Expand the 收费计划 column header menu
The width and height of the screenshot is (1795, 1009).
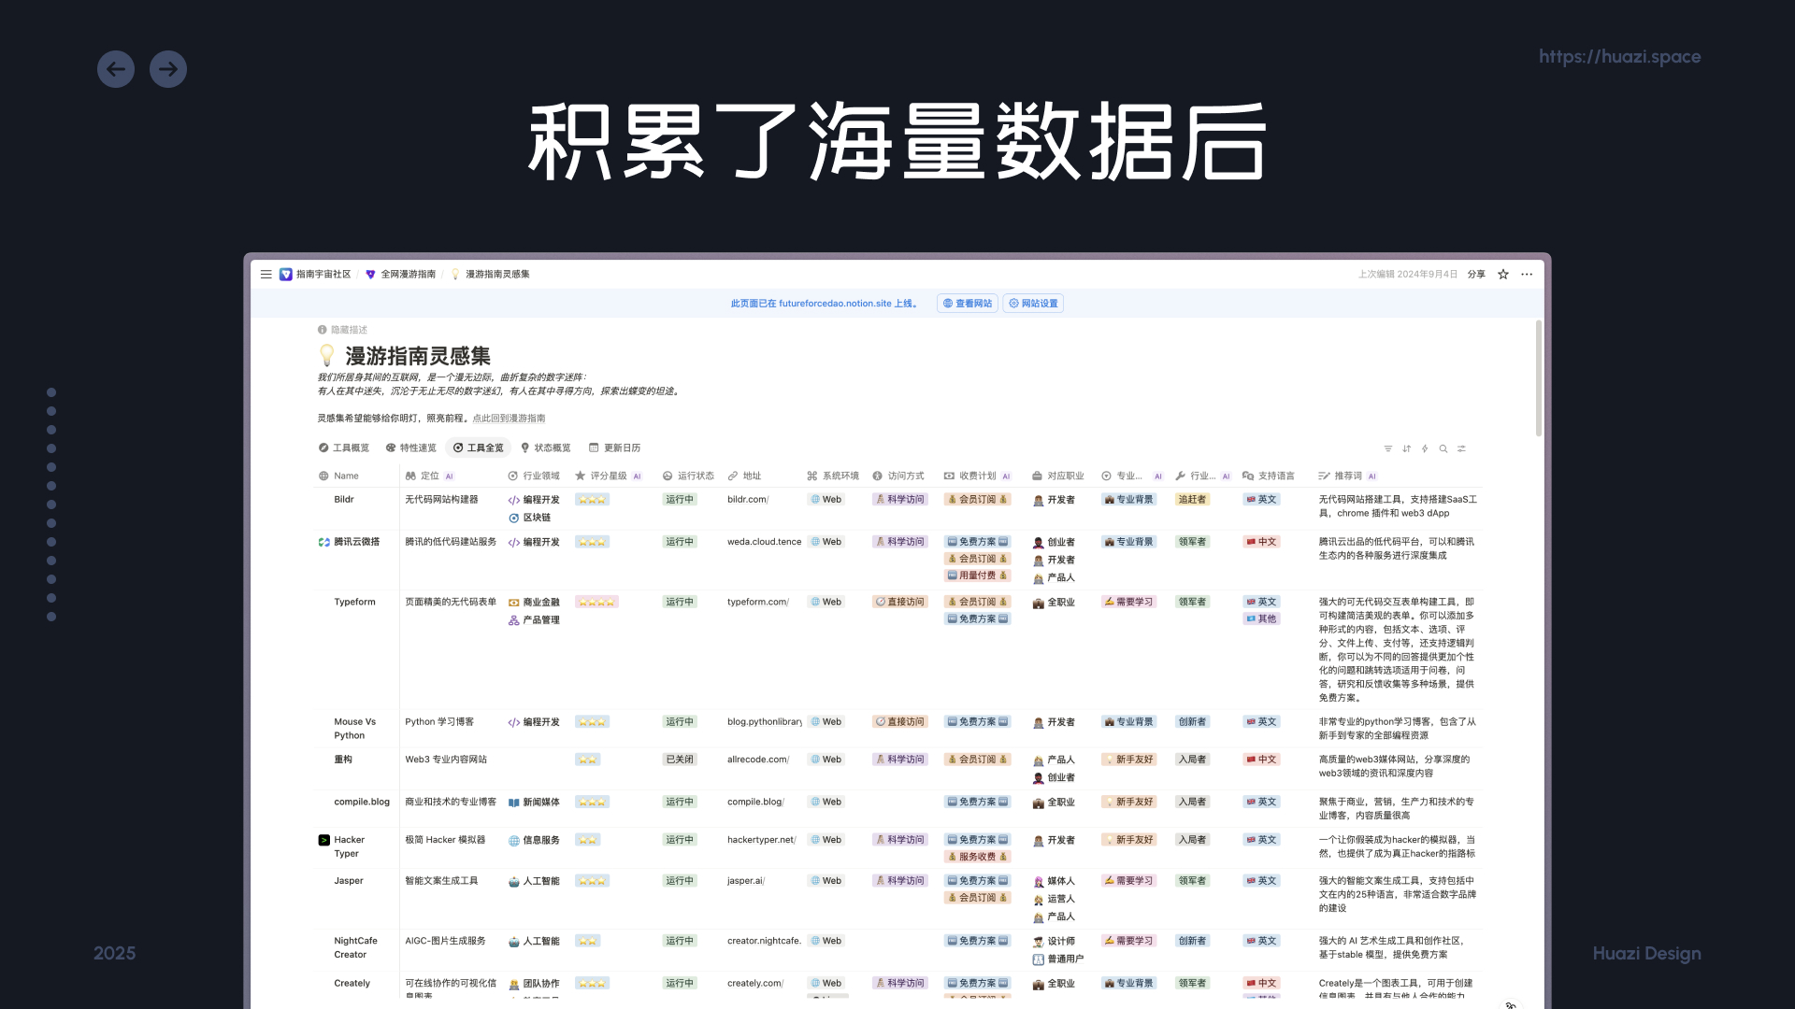click(976, 476)
